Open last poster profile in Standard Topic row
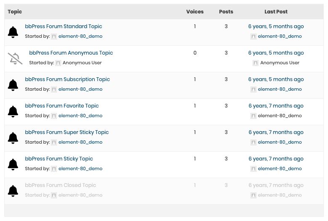Viewport: 328px width, 221px height. tap(280, 36)
